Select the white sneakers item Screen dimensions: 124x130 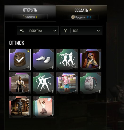click(44, 60)
